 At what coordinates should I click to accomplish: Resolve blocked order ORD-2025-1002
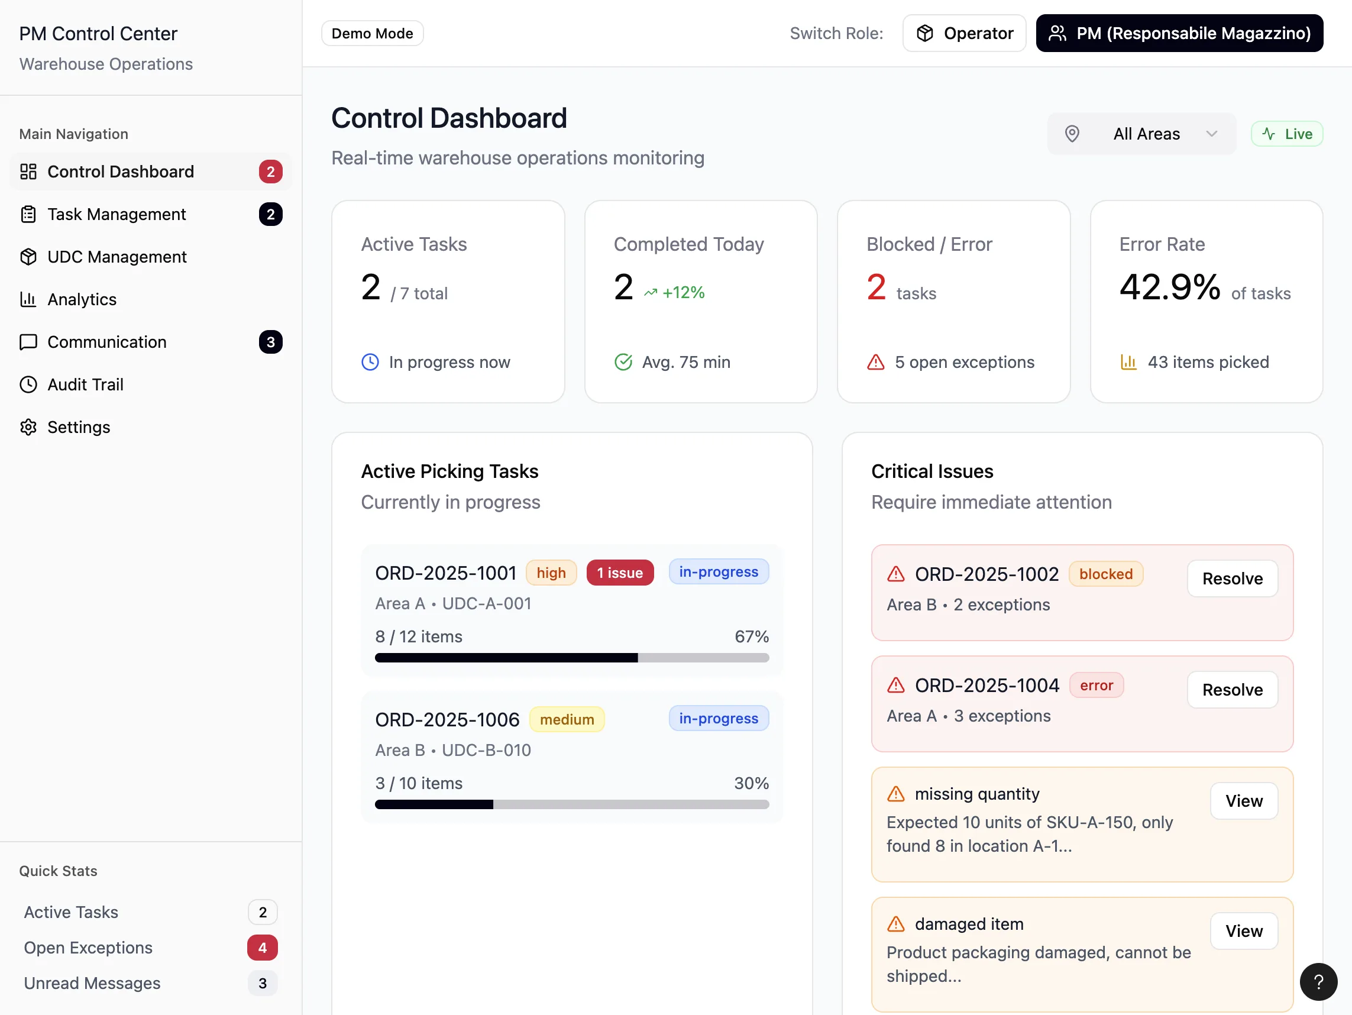1232,578
